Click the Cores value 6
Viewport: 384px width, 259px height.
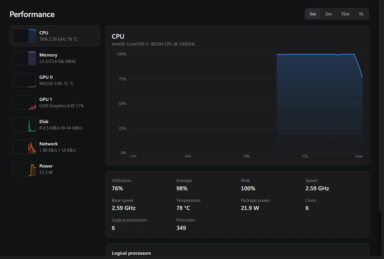tap(307, 208)
